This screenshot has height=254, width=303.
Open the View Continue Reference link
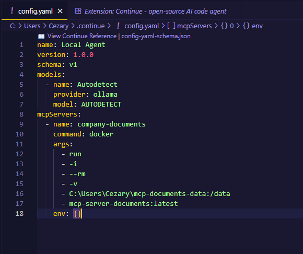coord(82,36)
